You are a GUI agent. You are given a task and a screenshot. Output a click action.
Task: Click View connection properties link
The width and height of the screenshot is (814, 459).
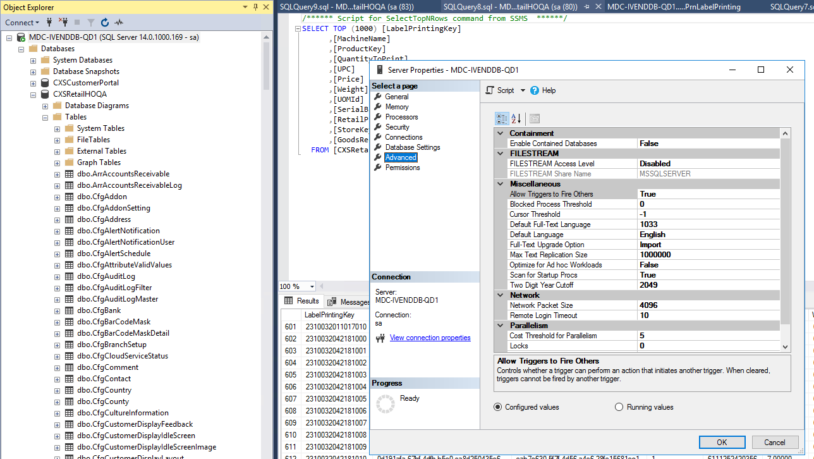(430, 338)
